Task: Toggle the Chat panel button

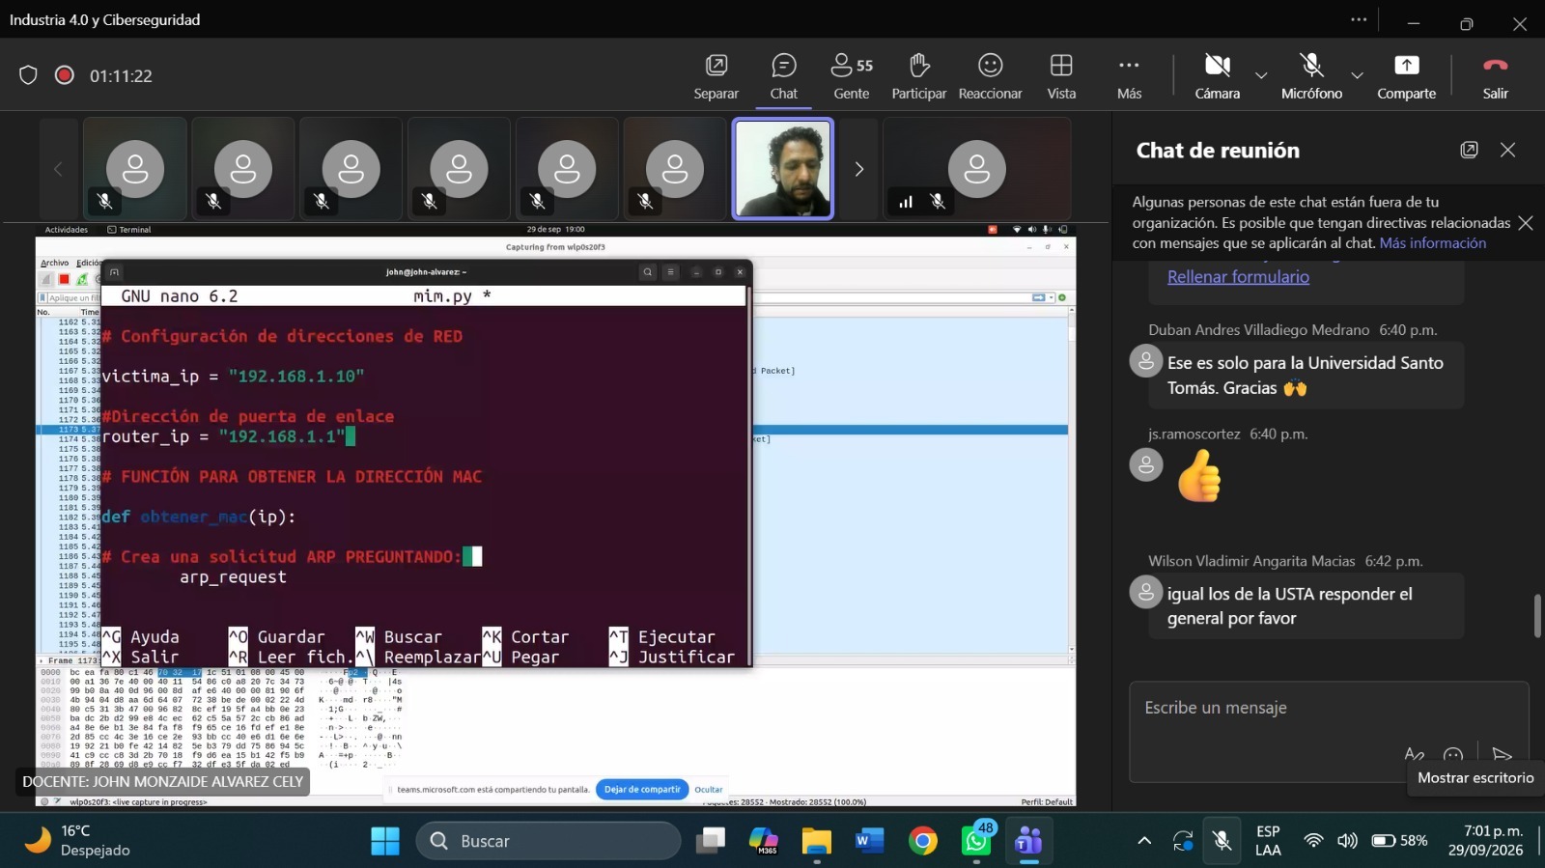Action: coord(783,76)
